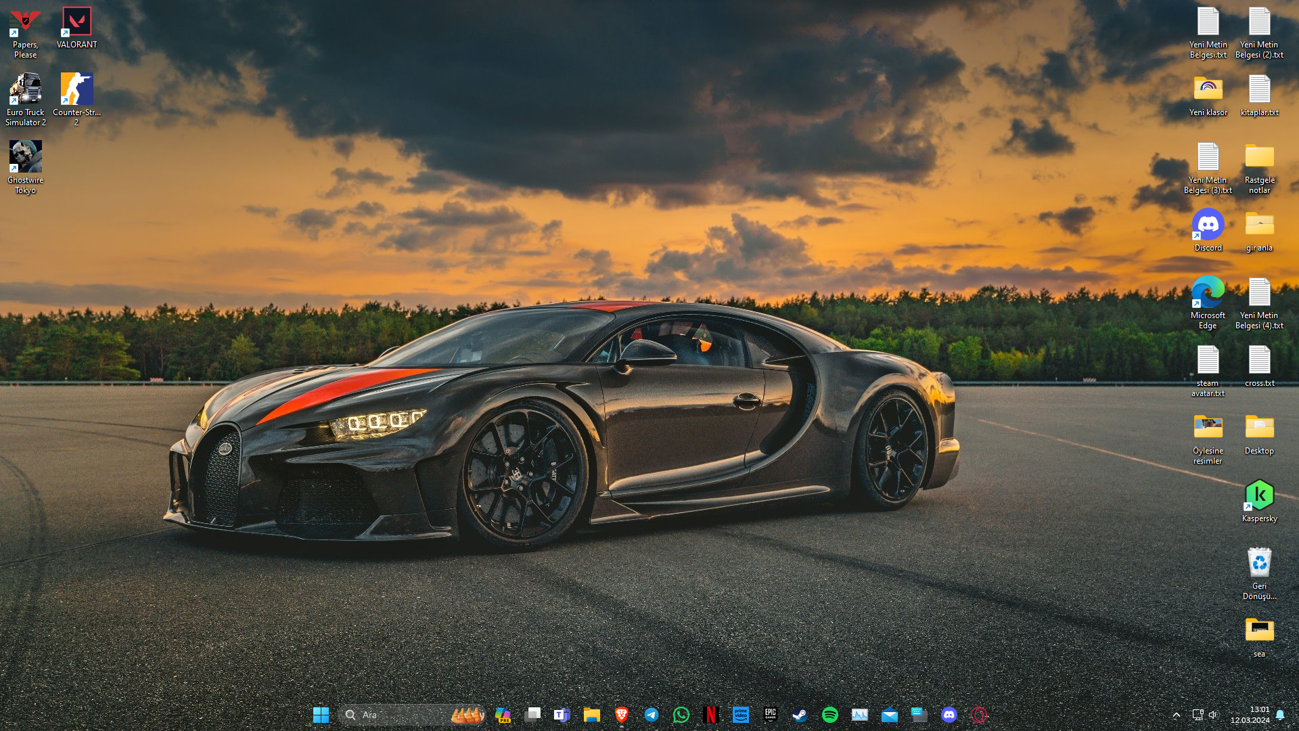
Task: Open Opera GX from the taskbar
Action: (x=979, y=715)
